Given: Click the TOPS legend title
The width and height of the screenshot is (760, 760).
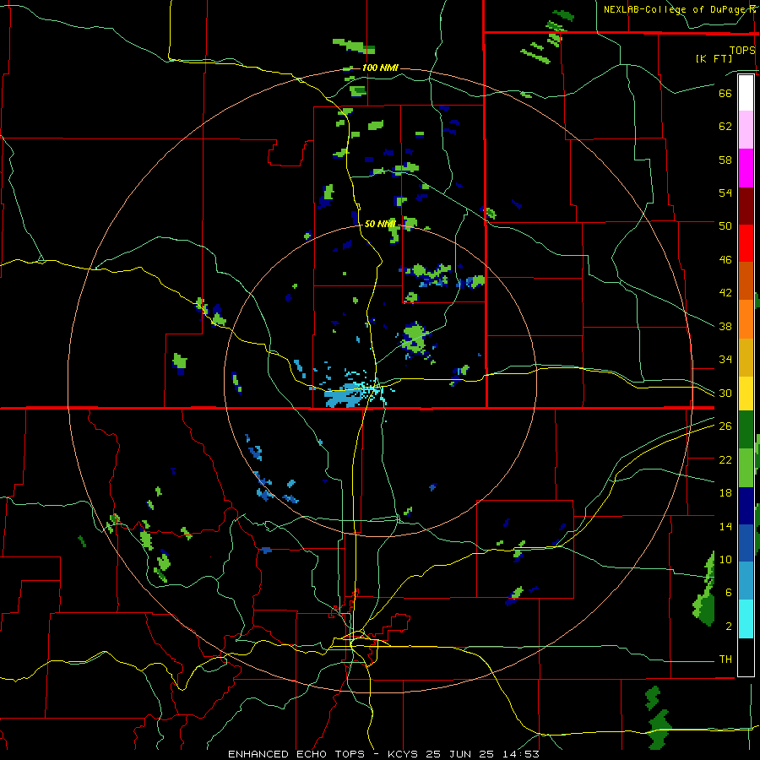Looking at the screenshot, I should [x=742, y=50].
